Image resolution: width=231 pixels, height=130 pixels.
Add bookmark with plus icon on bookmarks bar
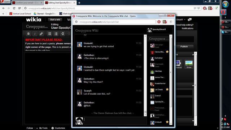[x=3, y=14]
